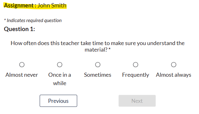The image size is (199, 114).
Task: Click the Question 1 heading
Action: pyautogui.click(x=19, y=29)
